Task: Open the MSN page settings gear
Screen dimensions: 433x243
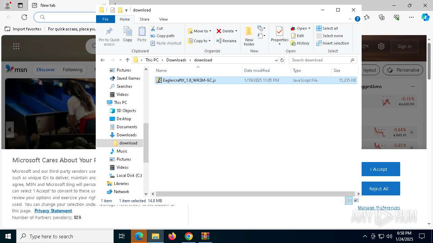Action: click(381, 46)
